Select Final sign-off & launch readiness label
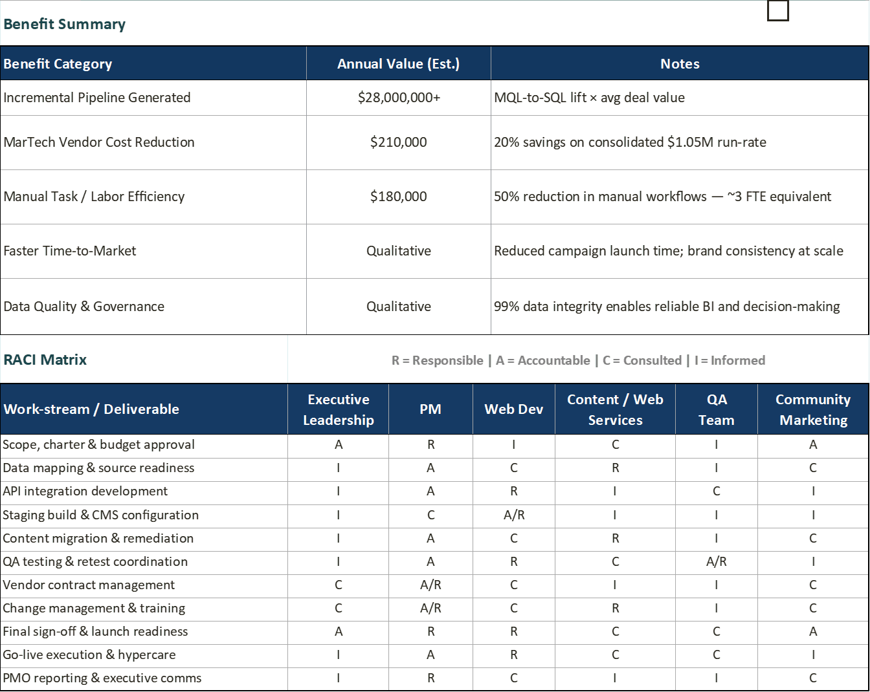This screenshot has width=870, height=692. [144, 632]
